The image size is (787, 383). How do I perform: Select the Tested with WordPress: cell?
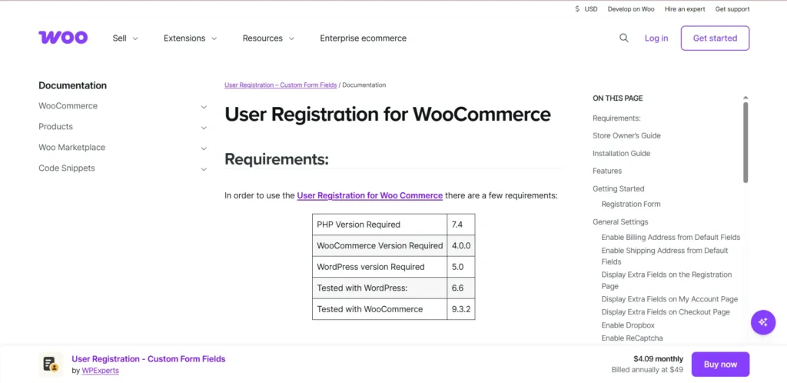380,288
